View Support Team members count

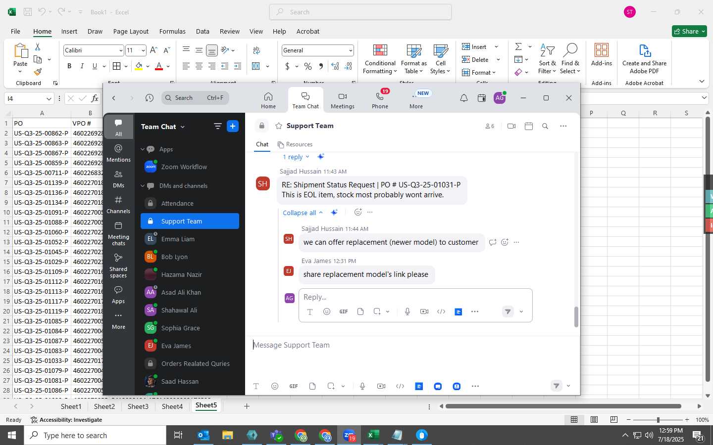(x=490, y=126)
